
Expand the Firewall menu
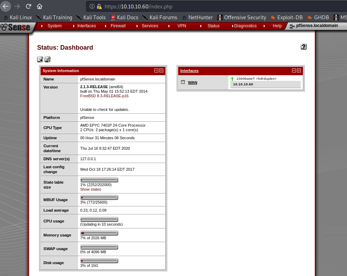pos(118,26)
